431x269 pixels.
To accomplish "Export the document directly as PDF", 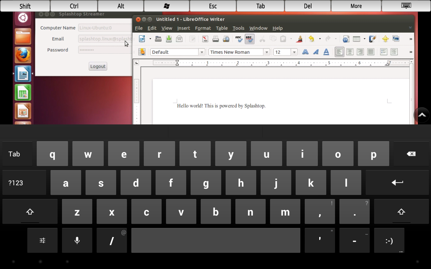I will 205,39.
